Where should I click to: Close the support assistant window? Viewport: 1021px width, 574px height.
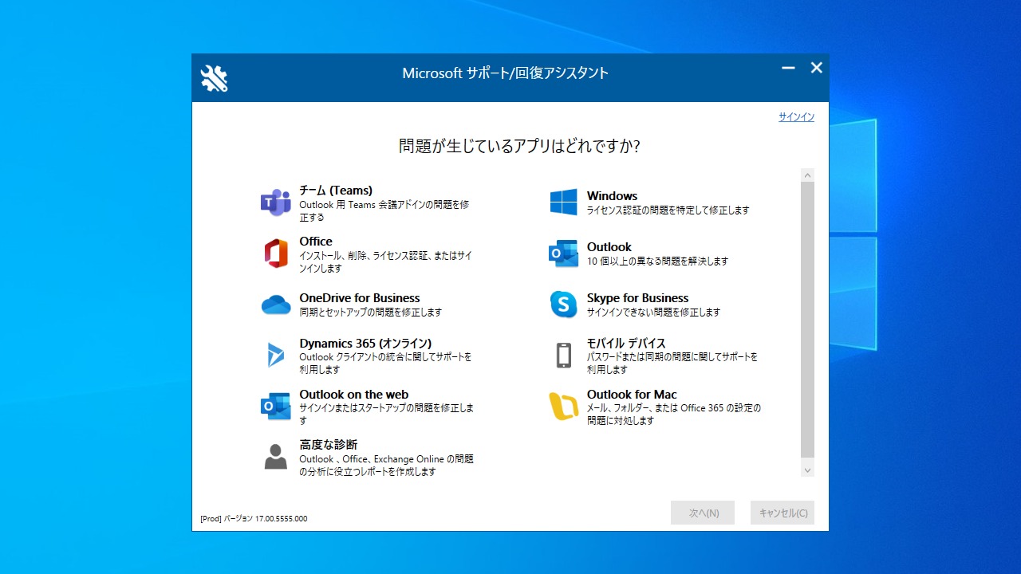click(x=816, y=69)
